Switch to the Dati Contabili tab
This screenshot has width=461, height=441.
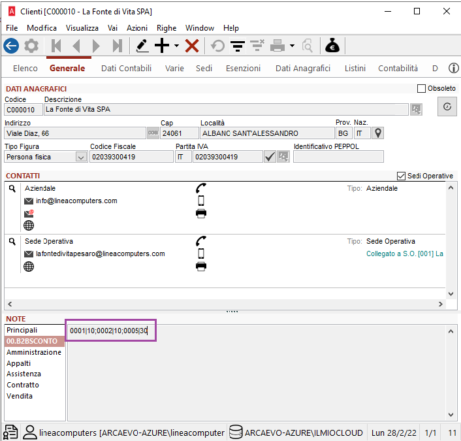pyautogui.click(x=126, y=68)
